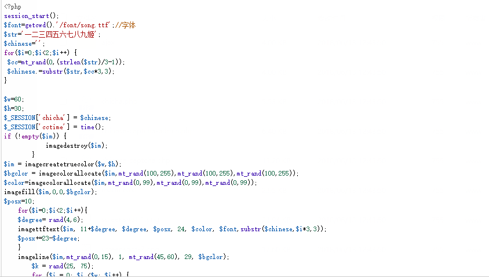Image resolution: width=489 pixels, height=277 pixels.
Task: Click the '$chinese.=substr($str,$cc*3,3);' line
Action: 61,71
